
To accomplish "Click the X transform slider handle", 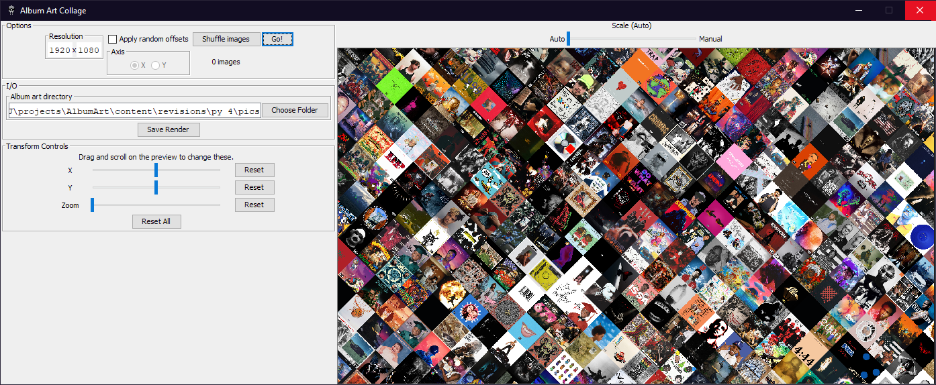I will pyautogui.click(x=156, y=170).
